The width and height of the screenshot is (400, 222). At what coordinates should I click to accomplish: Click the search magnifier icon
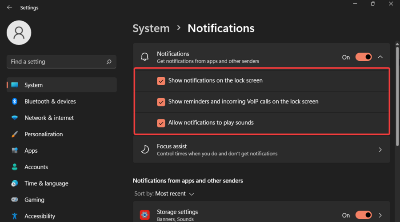tap(109, 62)
